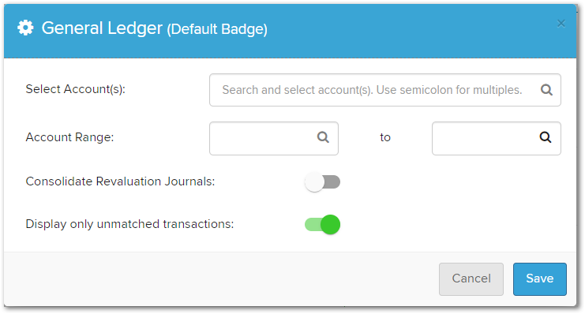Screen dimensions: 585x314
Task: Click the gear icon beside General Ledger
Action: 25,28
